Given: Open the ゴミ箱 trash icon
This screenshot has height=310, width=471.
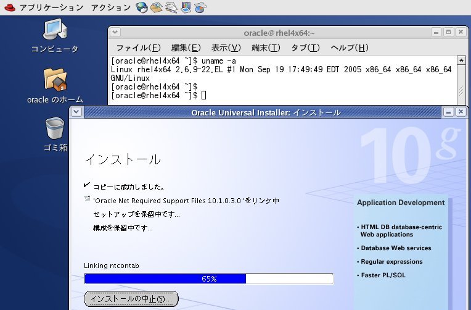Looking at the screenshot, I should point(55,129).
